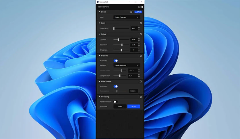Click the Noise Reduction label

[x=106, y=102]
